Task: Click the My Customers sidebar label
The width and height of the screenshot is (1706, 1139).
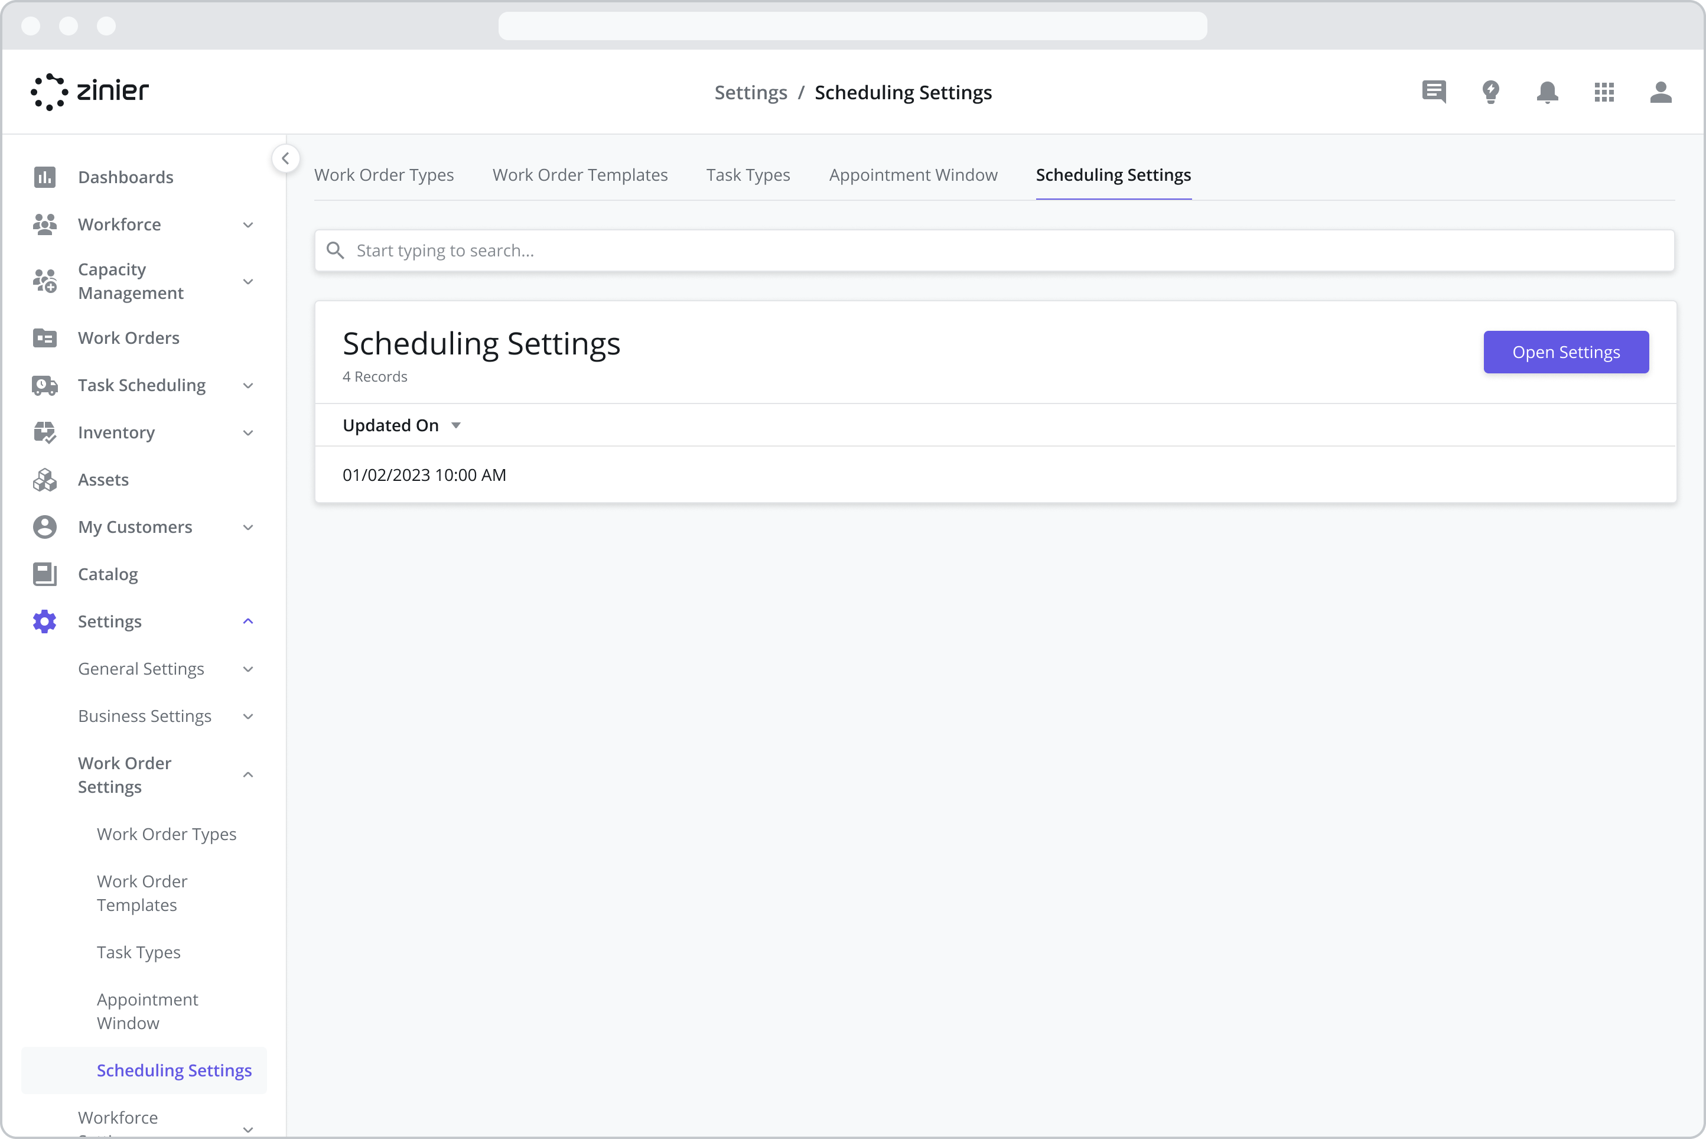Action: [135, 528]
